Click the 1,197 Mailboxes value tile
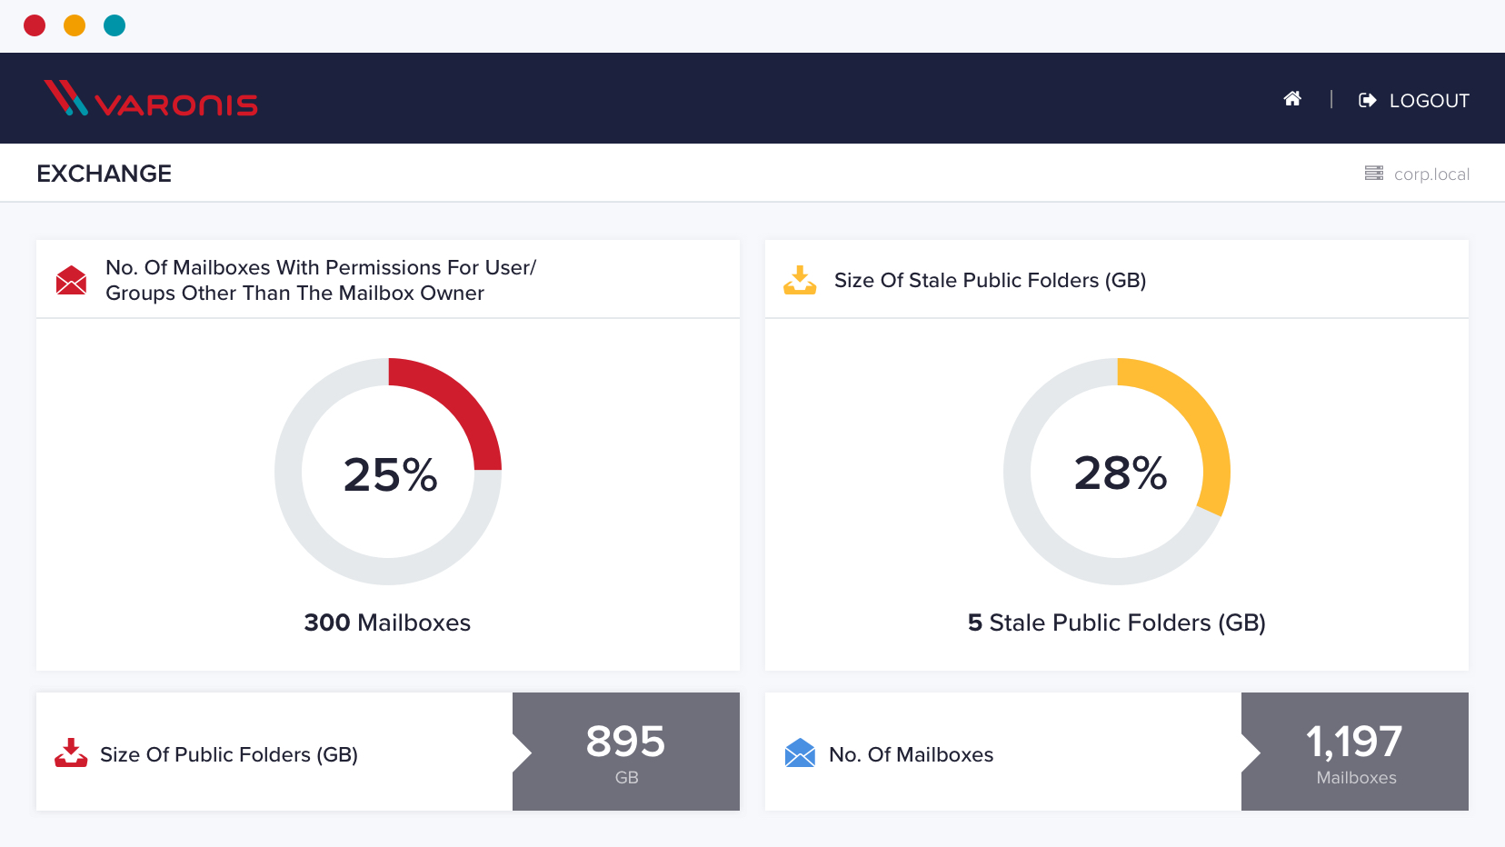 click(1355, 752)
